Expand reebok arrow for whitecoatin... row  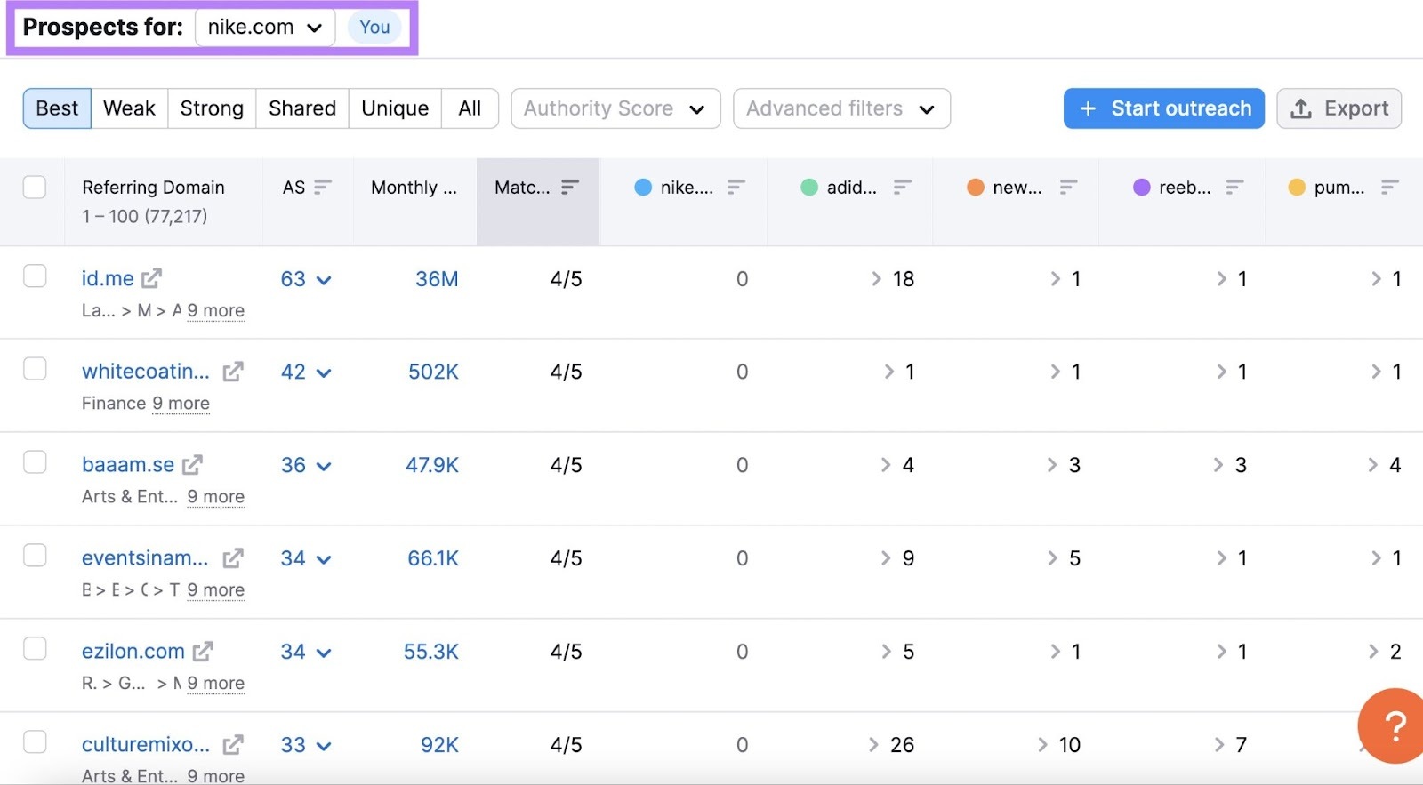(x=1222, y=372)
